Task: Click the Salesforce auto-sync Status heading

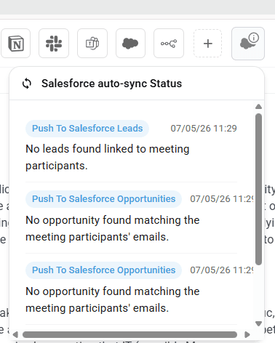Action: (x=111, y=84)
